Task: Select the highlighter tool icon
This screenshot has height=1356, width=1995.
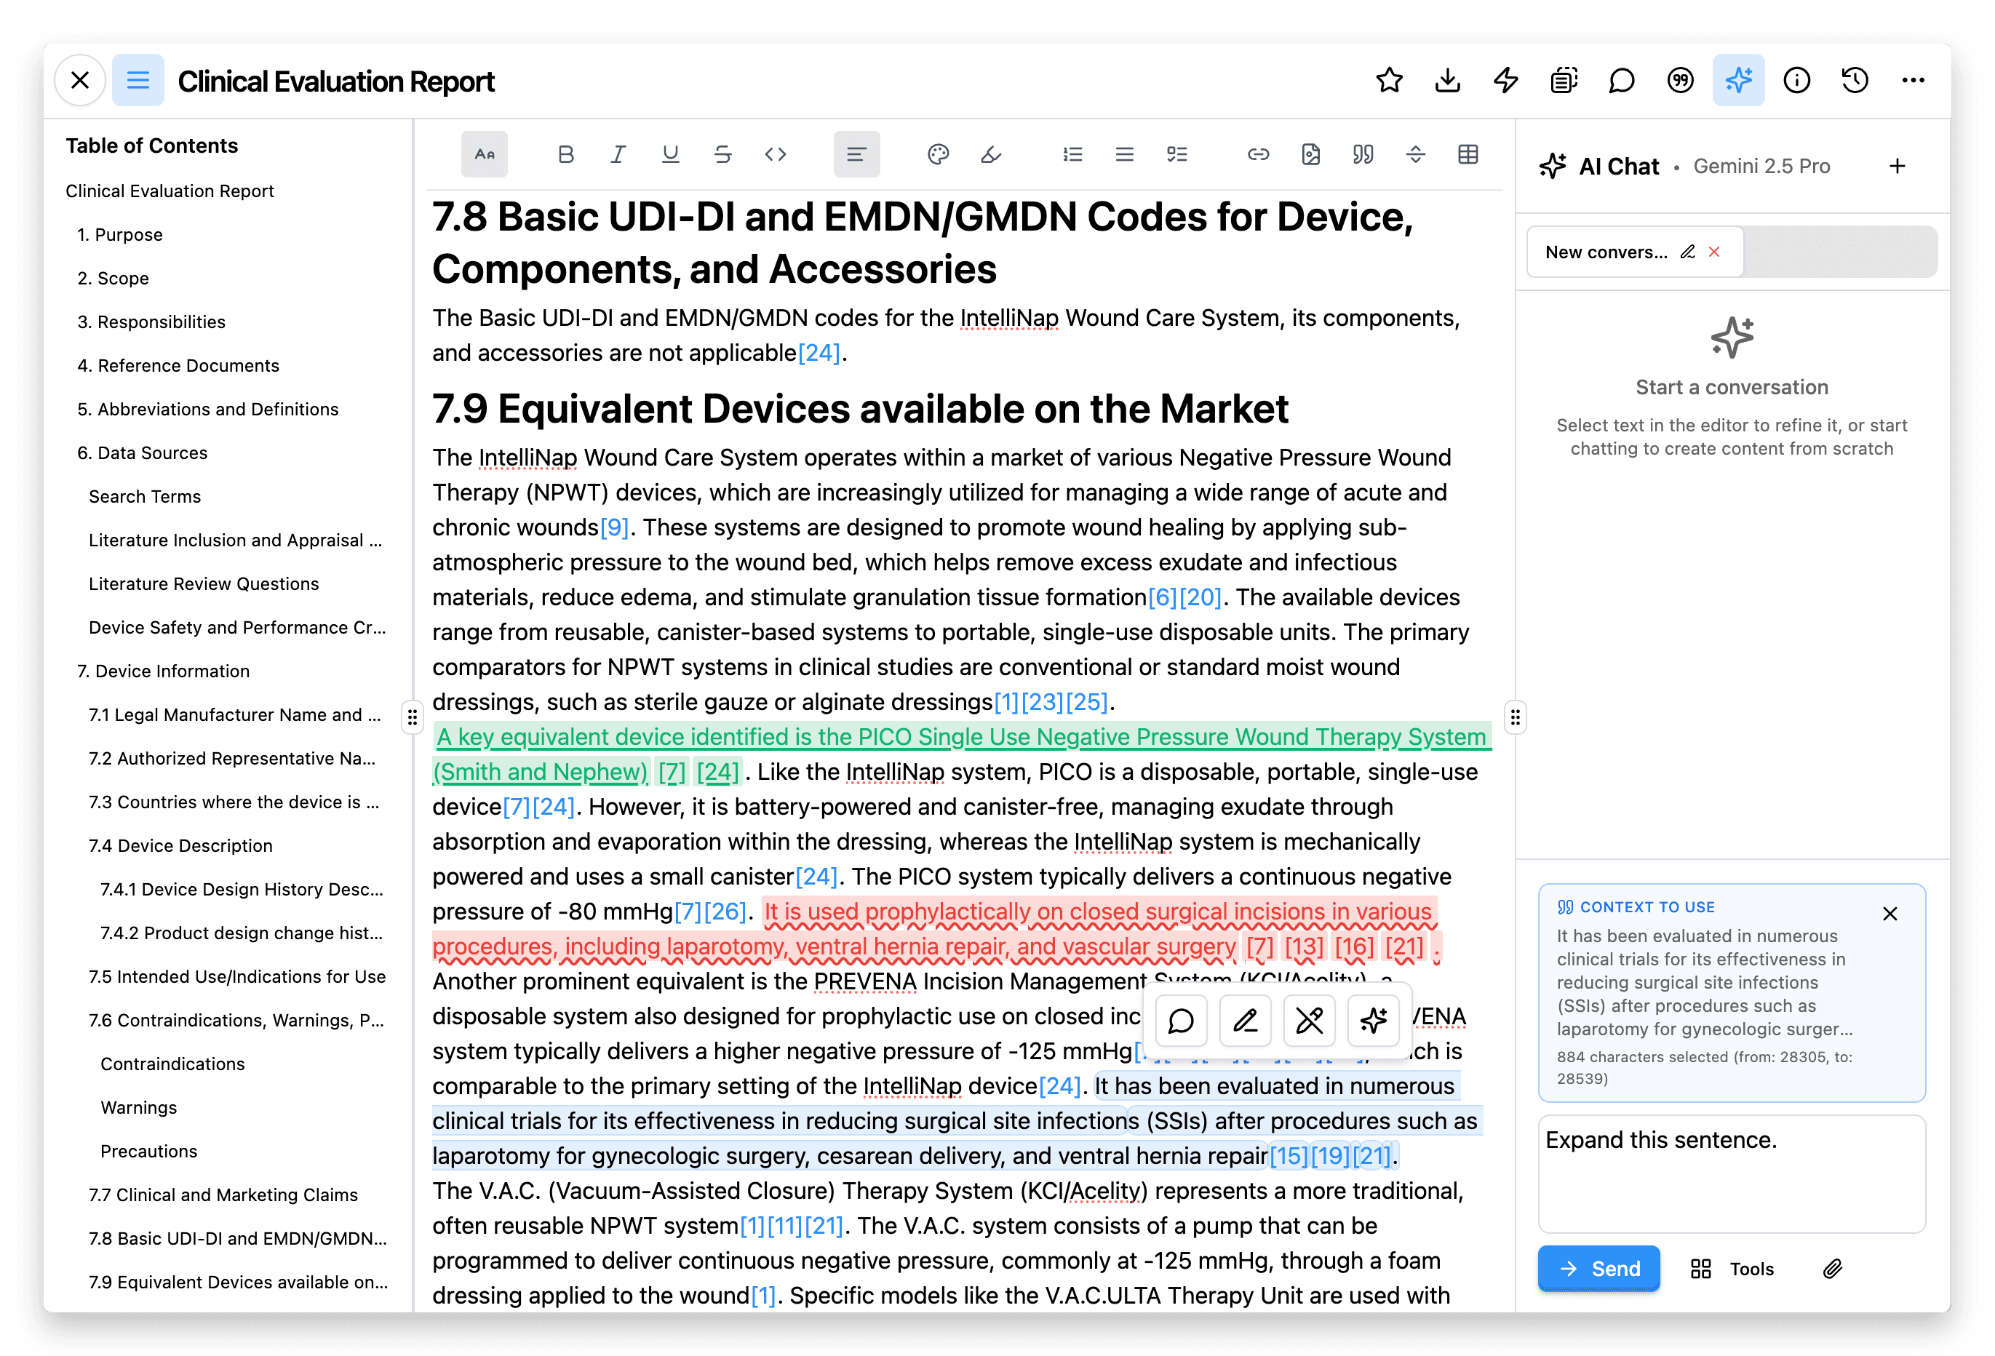Action: click(991, 154)
